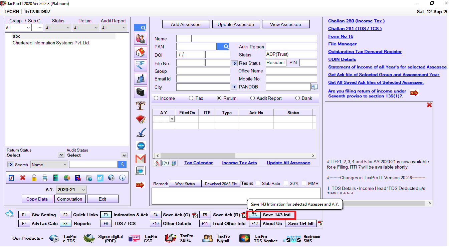Click the globe chat icon in toolbar
450x247 pixels.
pos(111,178)
